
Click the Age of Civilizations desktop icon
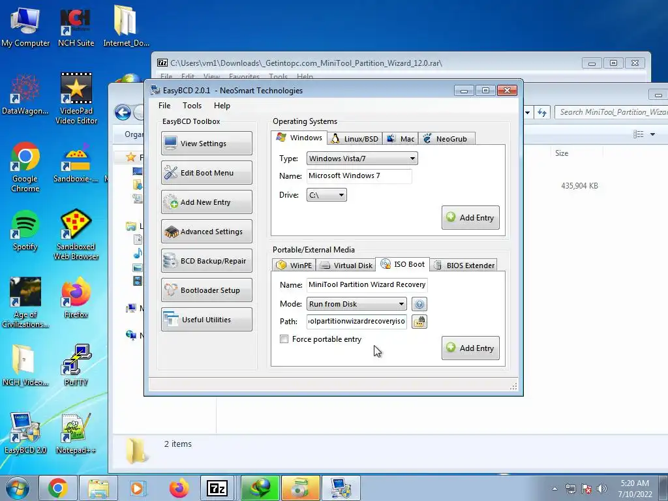click(x=25, y=303)
